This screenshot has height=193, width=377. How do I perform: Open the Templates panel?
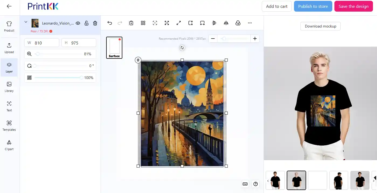9,126
